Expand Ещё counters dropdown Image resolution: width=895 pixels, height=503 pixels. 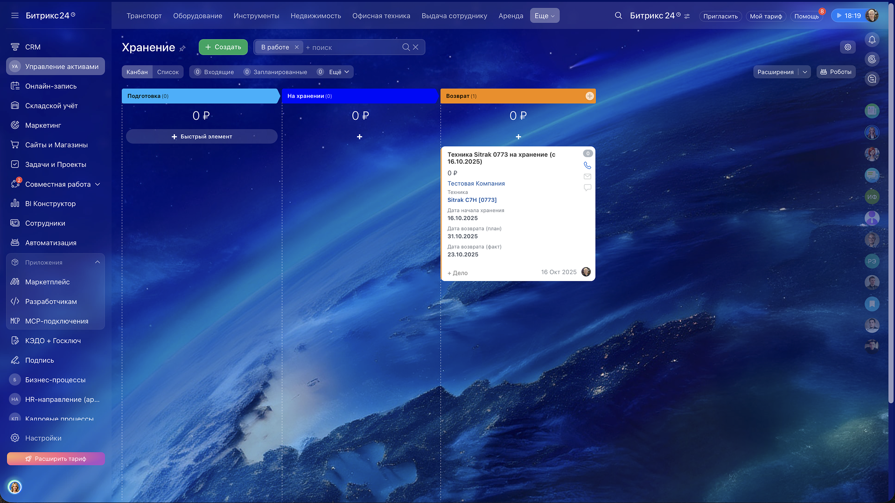pos(339,72)
